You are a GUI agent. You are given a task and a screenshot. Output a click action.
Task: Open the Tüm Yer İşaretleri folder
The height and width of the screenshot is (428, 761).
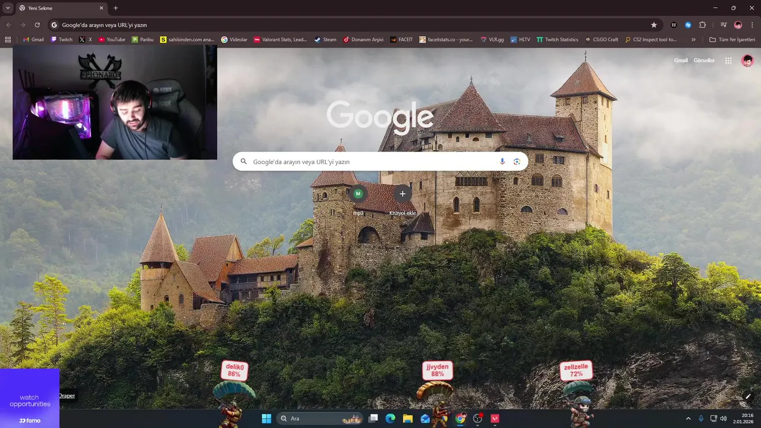(733, 40)
